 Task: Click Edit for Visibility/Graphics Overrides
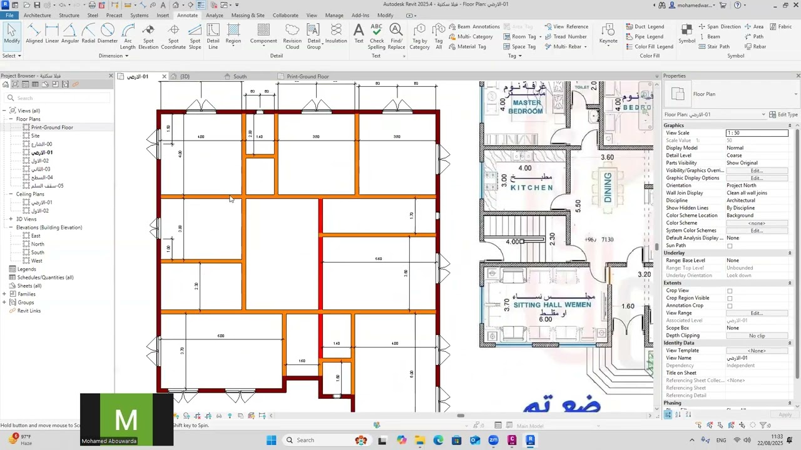pos(757,171)
